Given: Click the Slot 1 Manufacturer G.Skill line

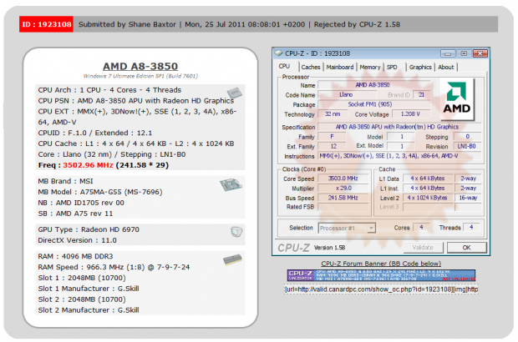Looking at the screenshot, I should point(89,289).
